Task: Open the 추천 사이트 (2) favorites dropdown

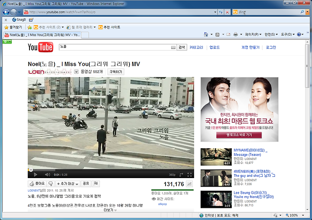Action: (x=49, y=27)
